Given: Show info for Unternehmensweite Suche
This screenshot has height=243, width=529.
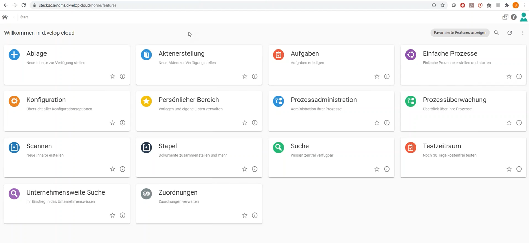Looking at the screenshot, I should (x=122, y=216).
